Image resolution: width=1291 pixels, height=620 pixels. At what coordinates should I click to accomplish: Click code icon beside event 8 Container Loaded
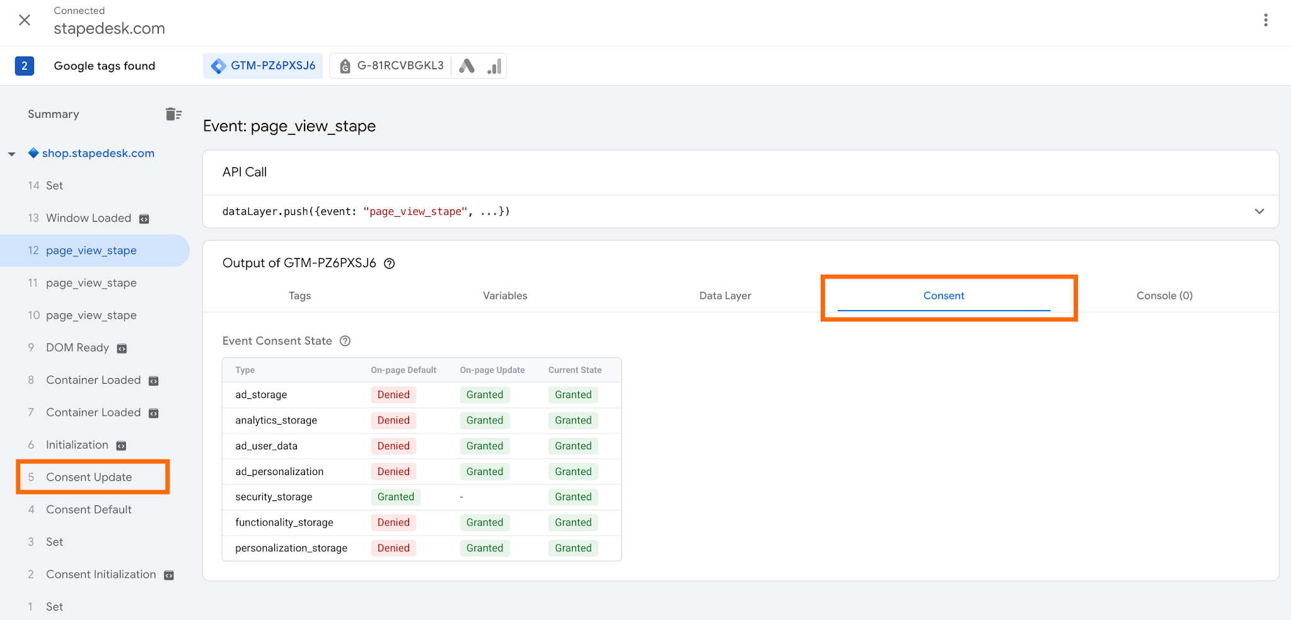[x=154, y=381]
